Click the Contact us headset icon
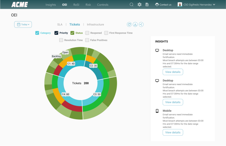The height and width of the screenshot is (146, 226). [157, 4]
